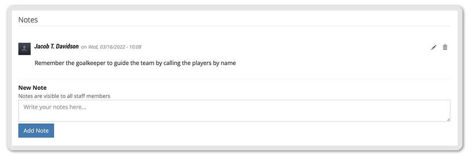Click the staff visibility helper text
Image resolution: width=472 pixels, height=162 pixels.
point(64,96)
